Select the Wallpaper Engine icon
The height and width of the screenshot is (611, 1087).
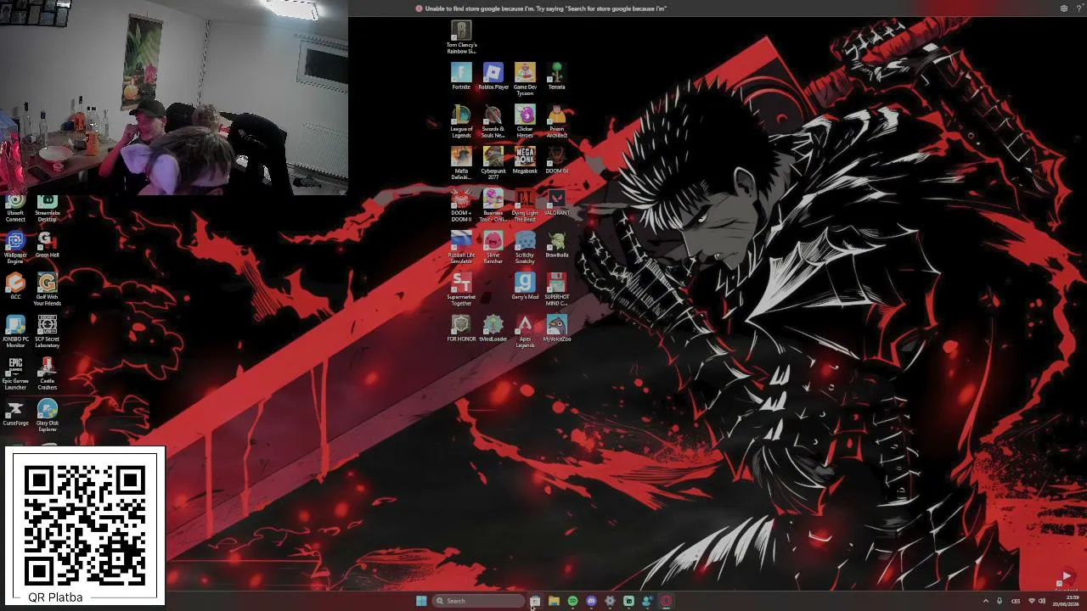(x=15, y=249)
